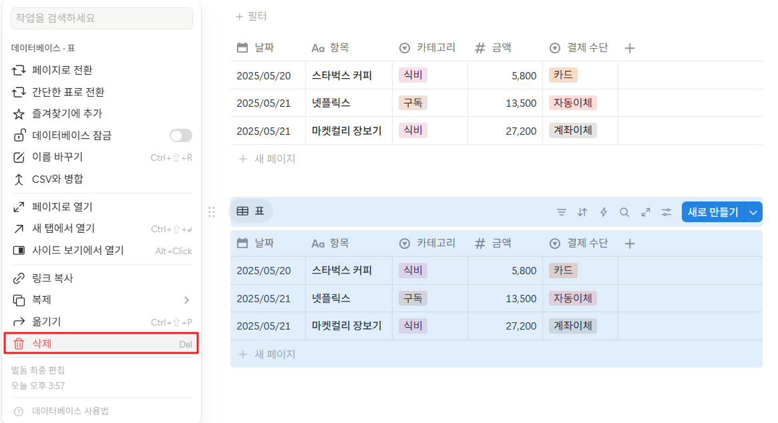This screenshot has width=778, height=423.
Task: Open view settings via the sliders icon
Action: [x=666, y=212]
